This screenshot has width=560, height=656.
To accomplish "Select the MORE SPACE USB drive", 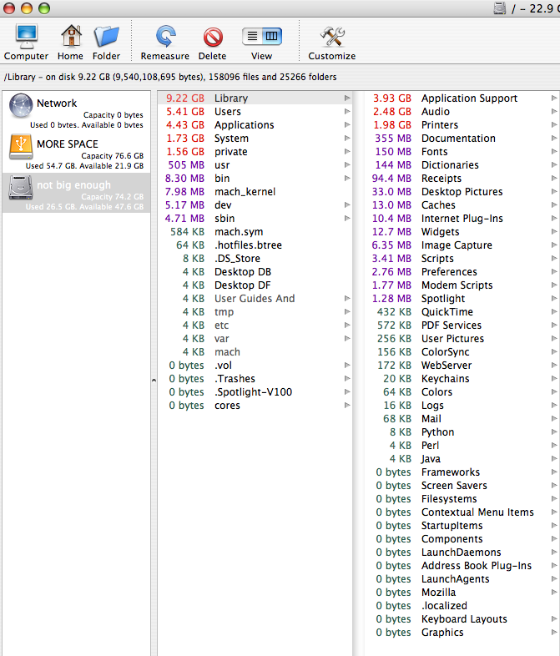I will coord(76,152).
